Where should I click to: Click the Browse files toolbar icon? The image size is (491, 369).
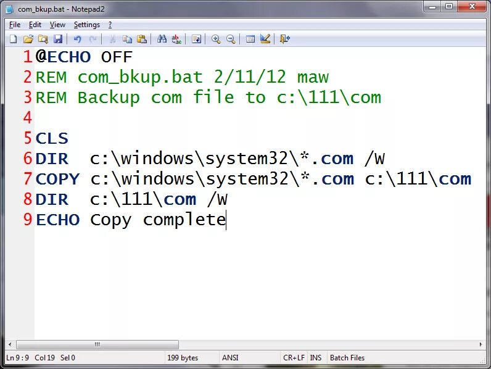pyautogui.click(x=43, y=39)
